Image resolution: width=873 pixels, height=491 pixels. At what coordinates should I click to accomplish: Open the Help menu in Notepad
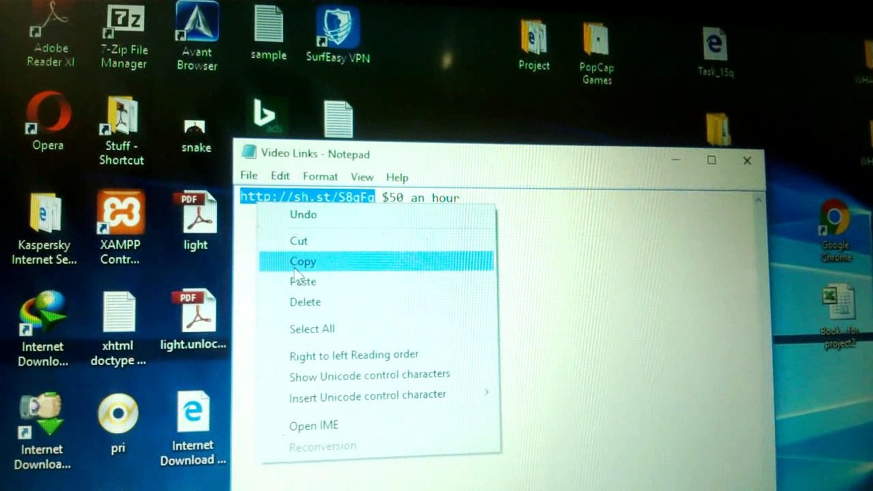(397, 177)
